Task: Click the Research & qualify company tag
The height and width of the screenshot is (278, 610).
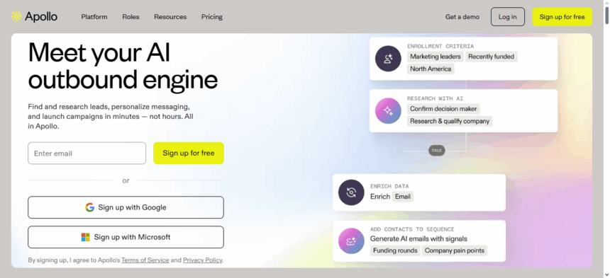Action: [450, 122]
